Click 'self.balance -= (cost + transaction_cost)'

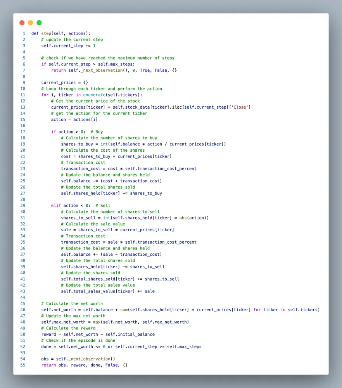[111, 181]
